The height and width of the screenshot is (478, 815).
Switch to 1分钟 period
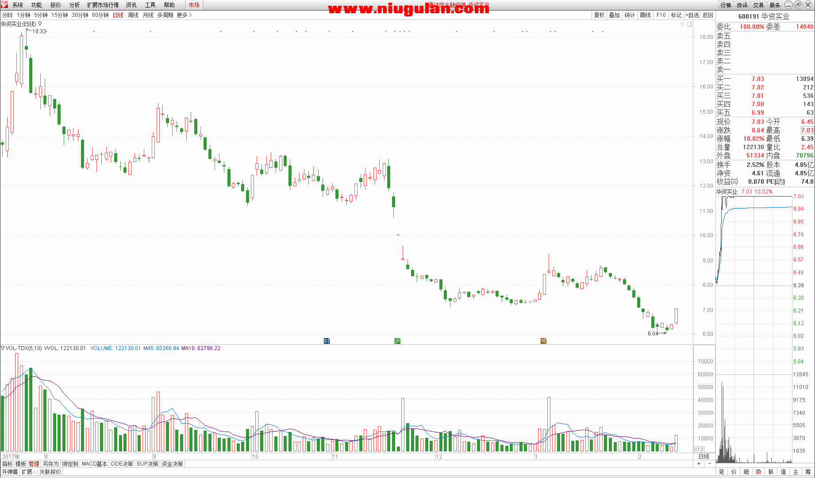(x=24, y=15)
